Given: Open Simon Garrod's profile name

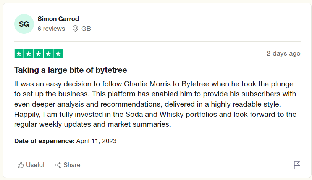Looking at the screenshot, I should (58, 19).
